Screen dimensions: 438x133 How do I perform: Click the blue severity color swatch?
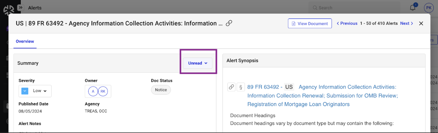[x=25, y=91]
